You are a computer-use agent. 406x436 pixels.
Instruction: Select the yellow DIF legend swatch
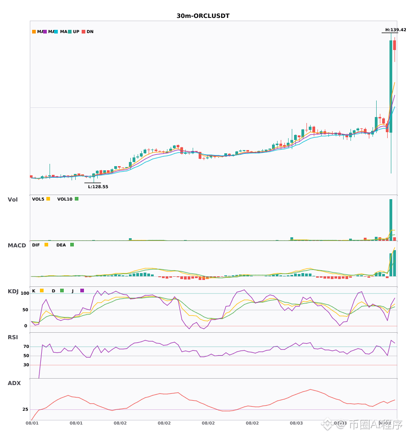46,245
